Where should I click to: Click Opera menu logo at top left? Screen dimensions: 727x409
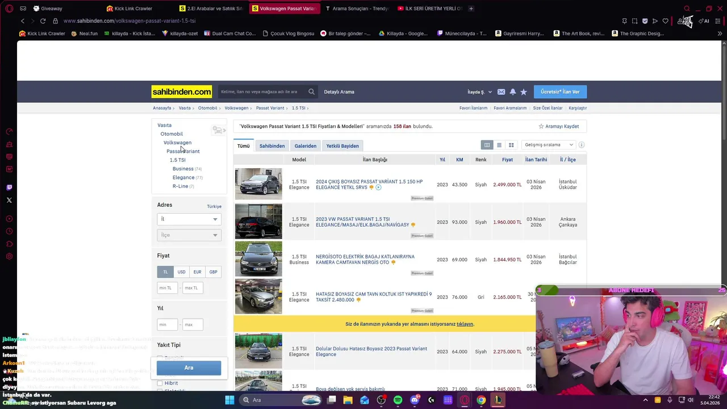click(9, 9)
